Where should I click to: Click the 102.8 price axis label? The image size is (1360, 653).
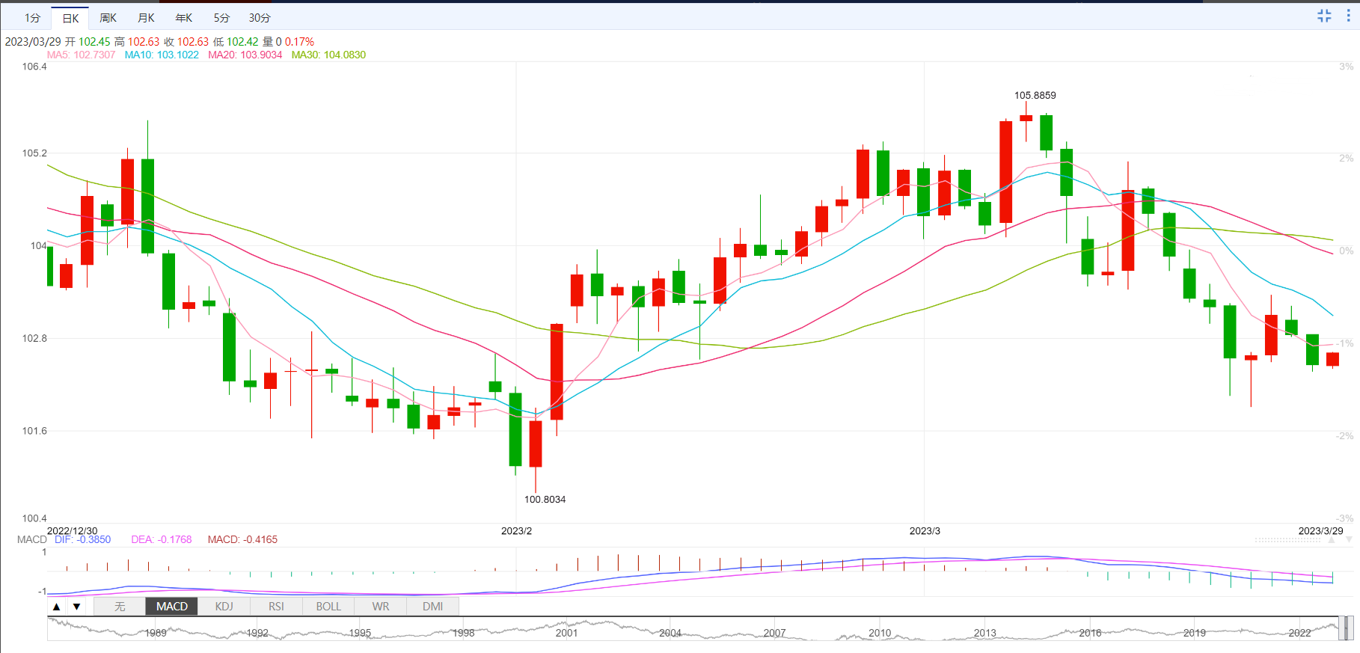(x=34, y=338)
